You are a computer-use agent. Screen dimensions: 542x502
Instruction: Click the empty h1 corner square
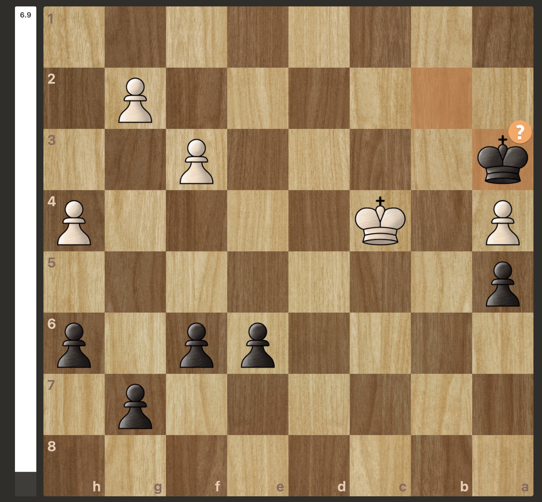tap(74, 37)
